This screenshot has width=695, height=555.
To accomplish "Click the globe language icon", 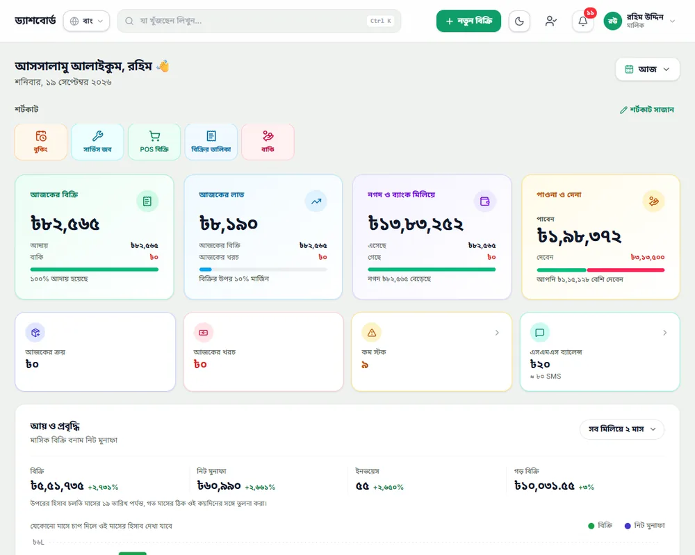I will (74, 21).
